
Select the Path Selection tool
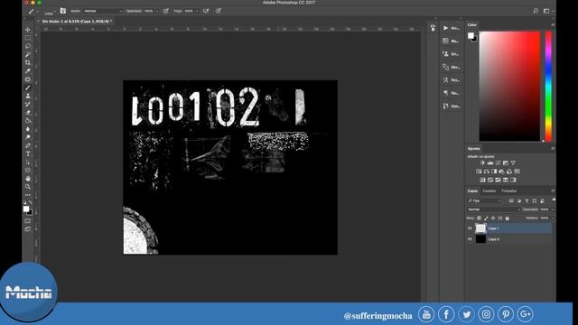pos(28,162)
